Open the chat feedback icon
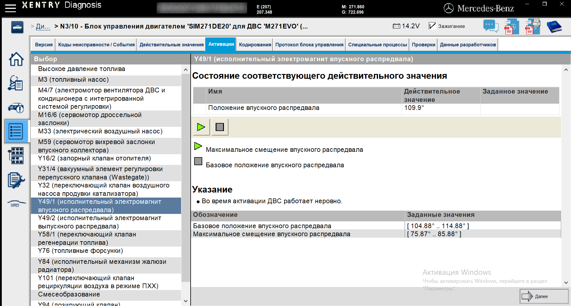The width and height of the screenshot is (571, 306). (491, 26)
